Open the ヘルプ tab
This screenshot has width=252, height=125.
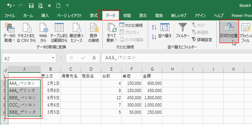tap(219, 16)
